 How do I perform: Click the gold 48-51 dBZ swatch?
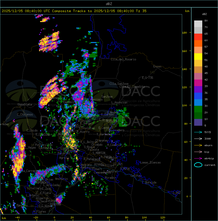click(198, 63)
